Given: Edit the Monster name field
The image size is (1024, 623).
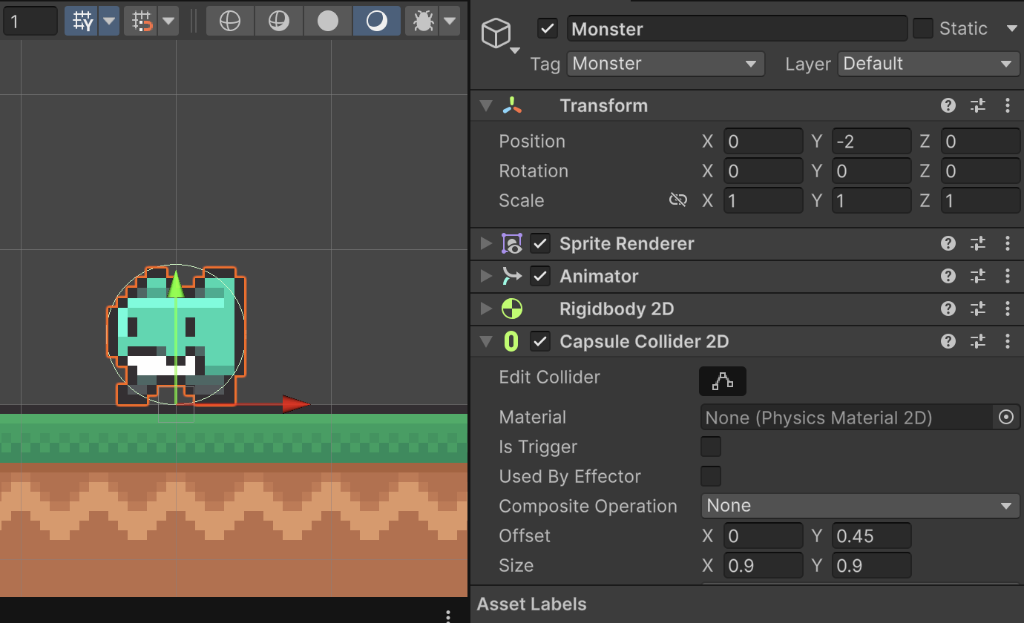Looking at the screenshot, I should [737, 29].
